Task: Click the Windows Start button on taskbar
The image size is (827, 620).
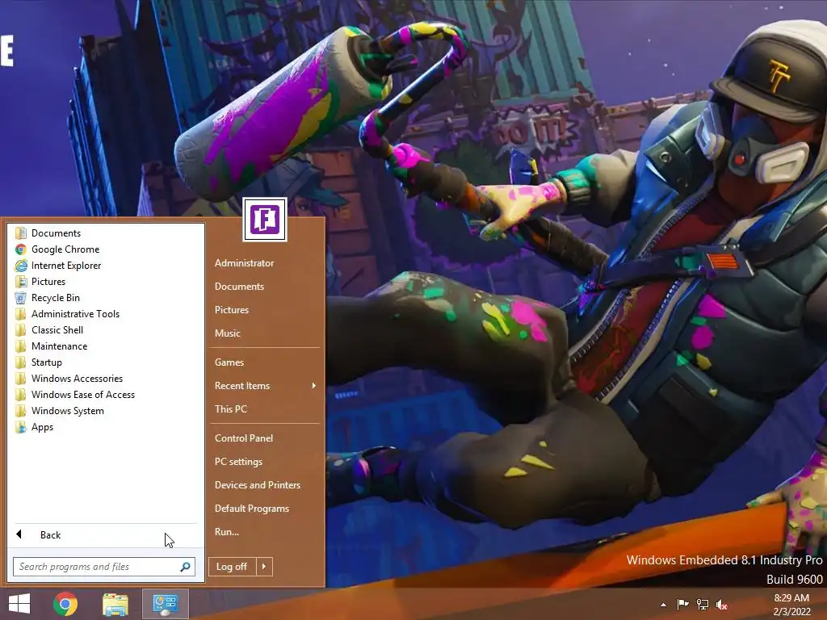Action: click(x=19, y=604)
